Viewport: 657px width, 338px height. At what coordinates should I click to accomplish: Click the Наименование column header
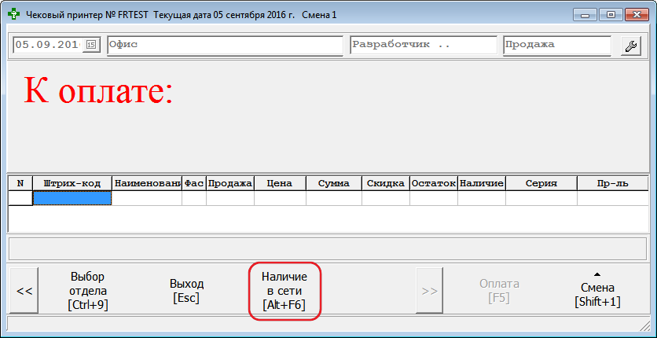(x=147, y=183)
